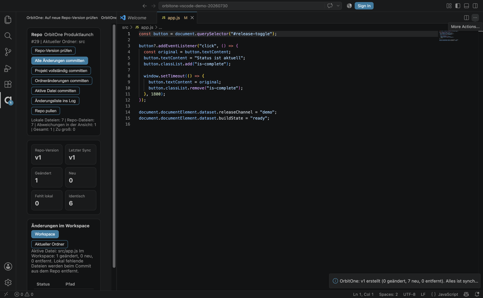The width and height of the screenshot is (483, 298).
Task: Click the src breadcrumb
Action: [x=125, y=27]
